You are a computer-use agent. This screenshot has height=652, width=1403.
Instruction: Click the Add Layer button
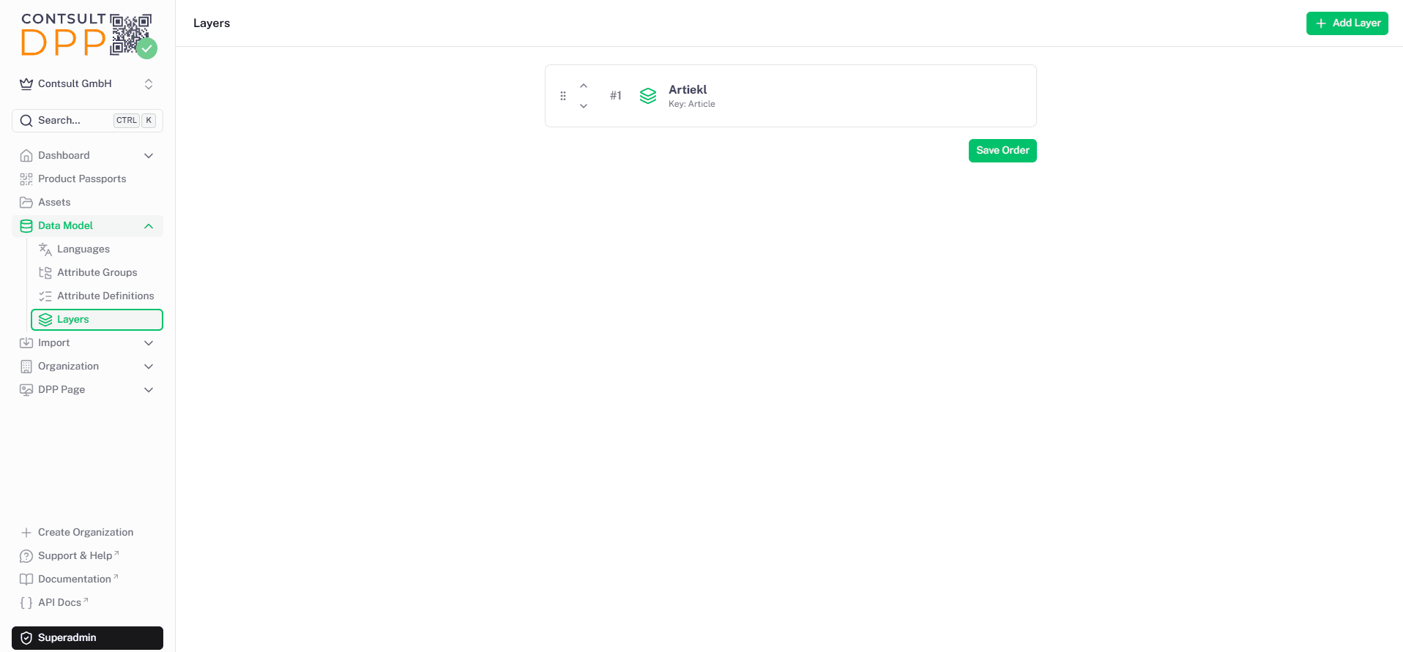(x=1347, y=23)
